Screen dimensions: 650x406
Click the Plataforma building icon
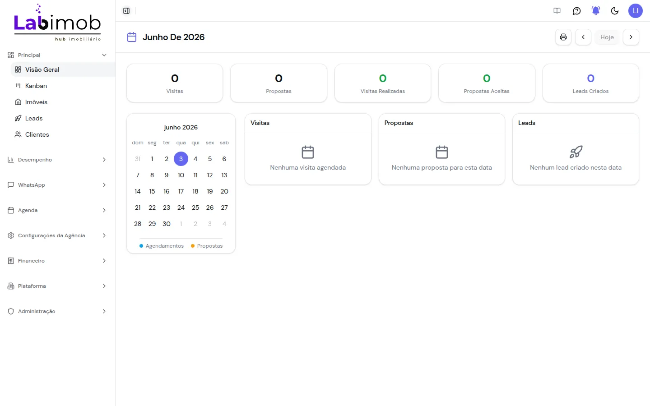(x=11, y=286)
